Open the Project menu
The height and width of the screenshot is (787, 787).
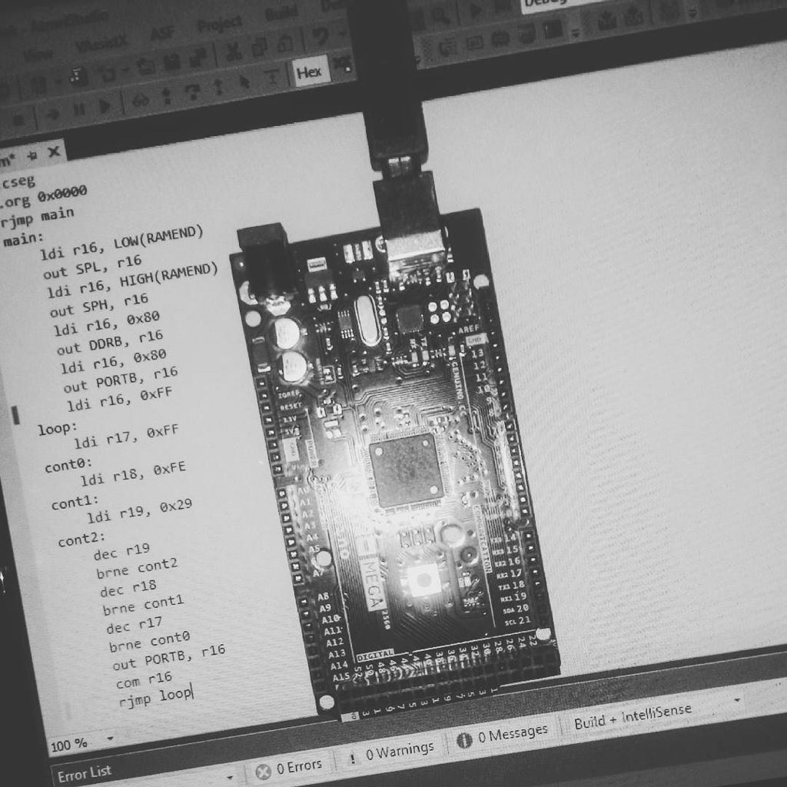pos(219,25)
